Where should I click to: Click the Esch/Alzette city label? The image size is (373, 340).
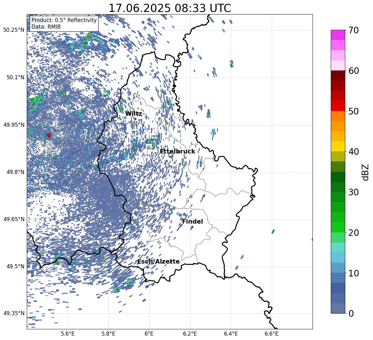tap(158, 261)
